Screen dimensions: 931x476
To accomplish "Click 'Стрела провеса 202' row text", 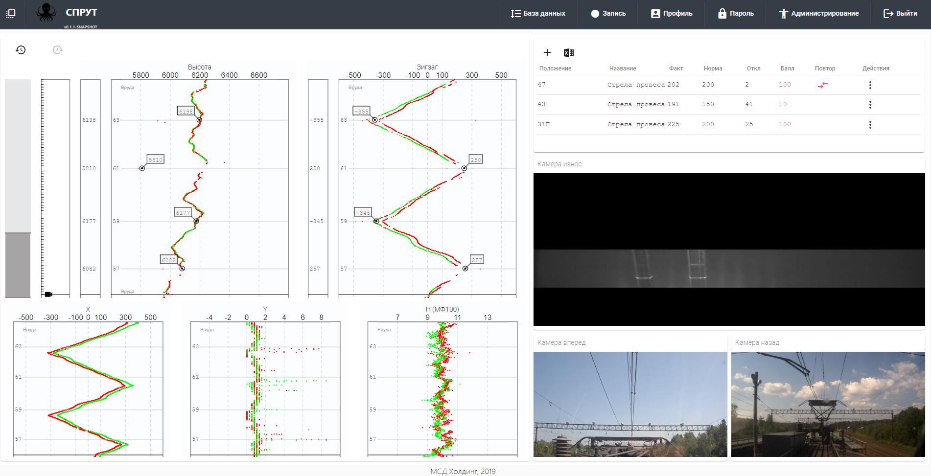I will (643, 85).
